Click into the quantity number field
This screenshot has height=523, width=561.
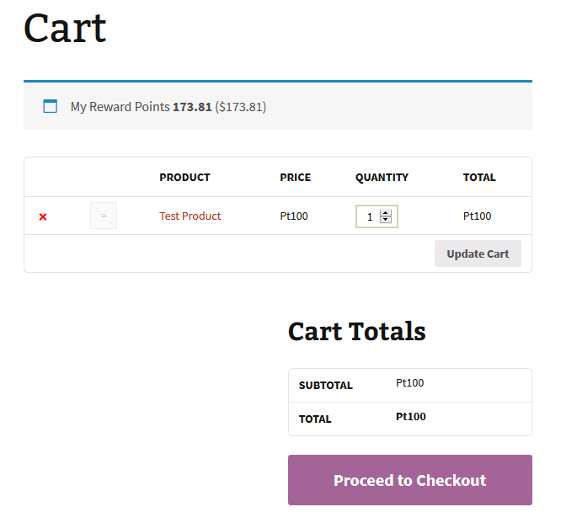coord(369,216)
